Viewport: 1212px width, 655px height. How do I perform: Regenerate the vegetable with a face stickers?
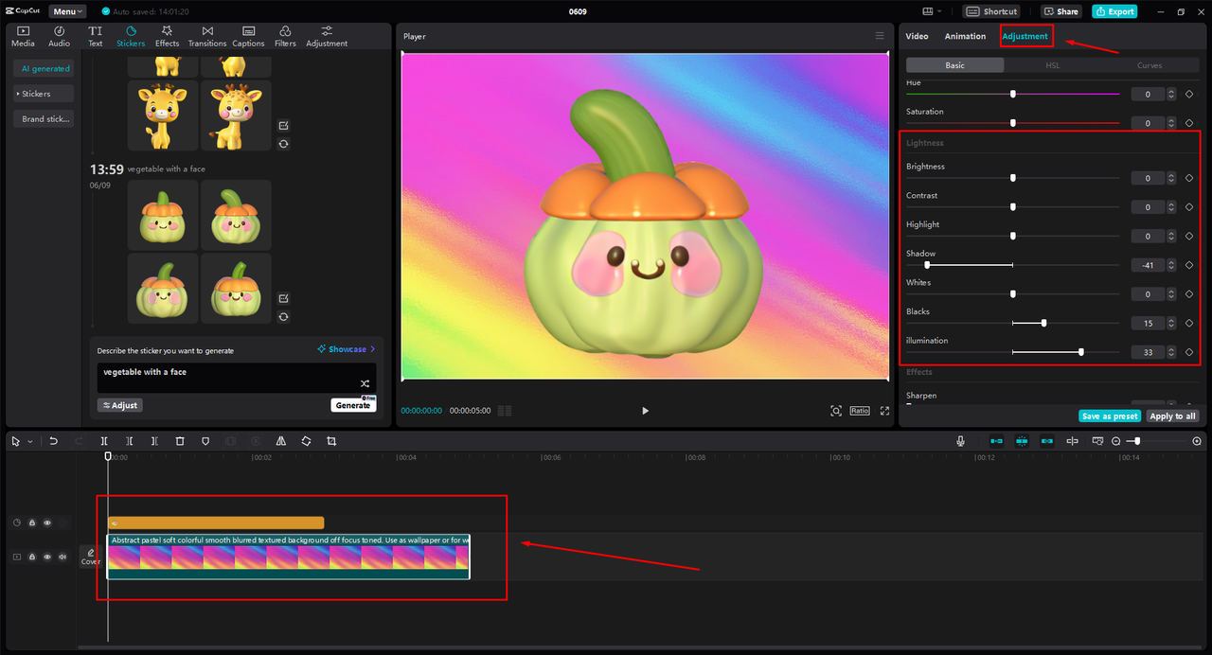click(x=283, y=317)
